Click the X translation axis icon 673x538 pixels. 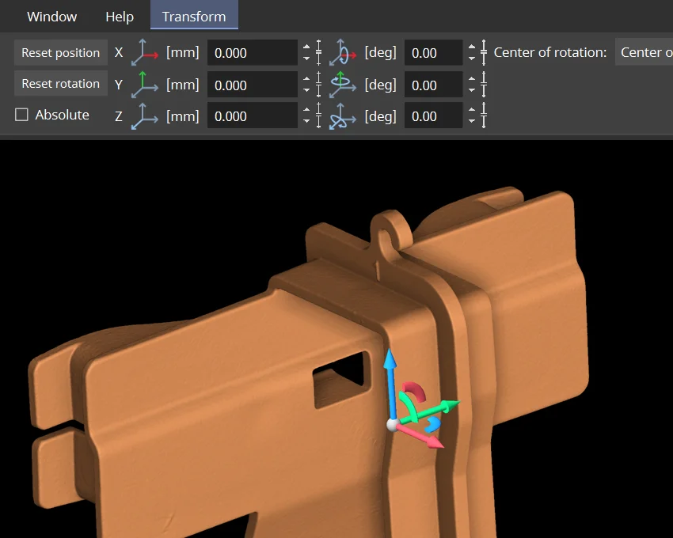coord(144,52)
